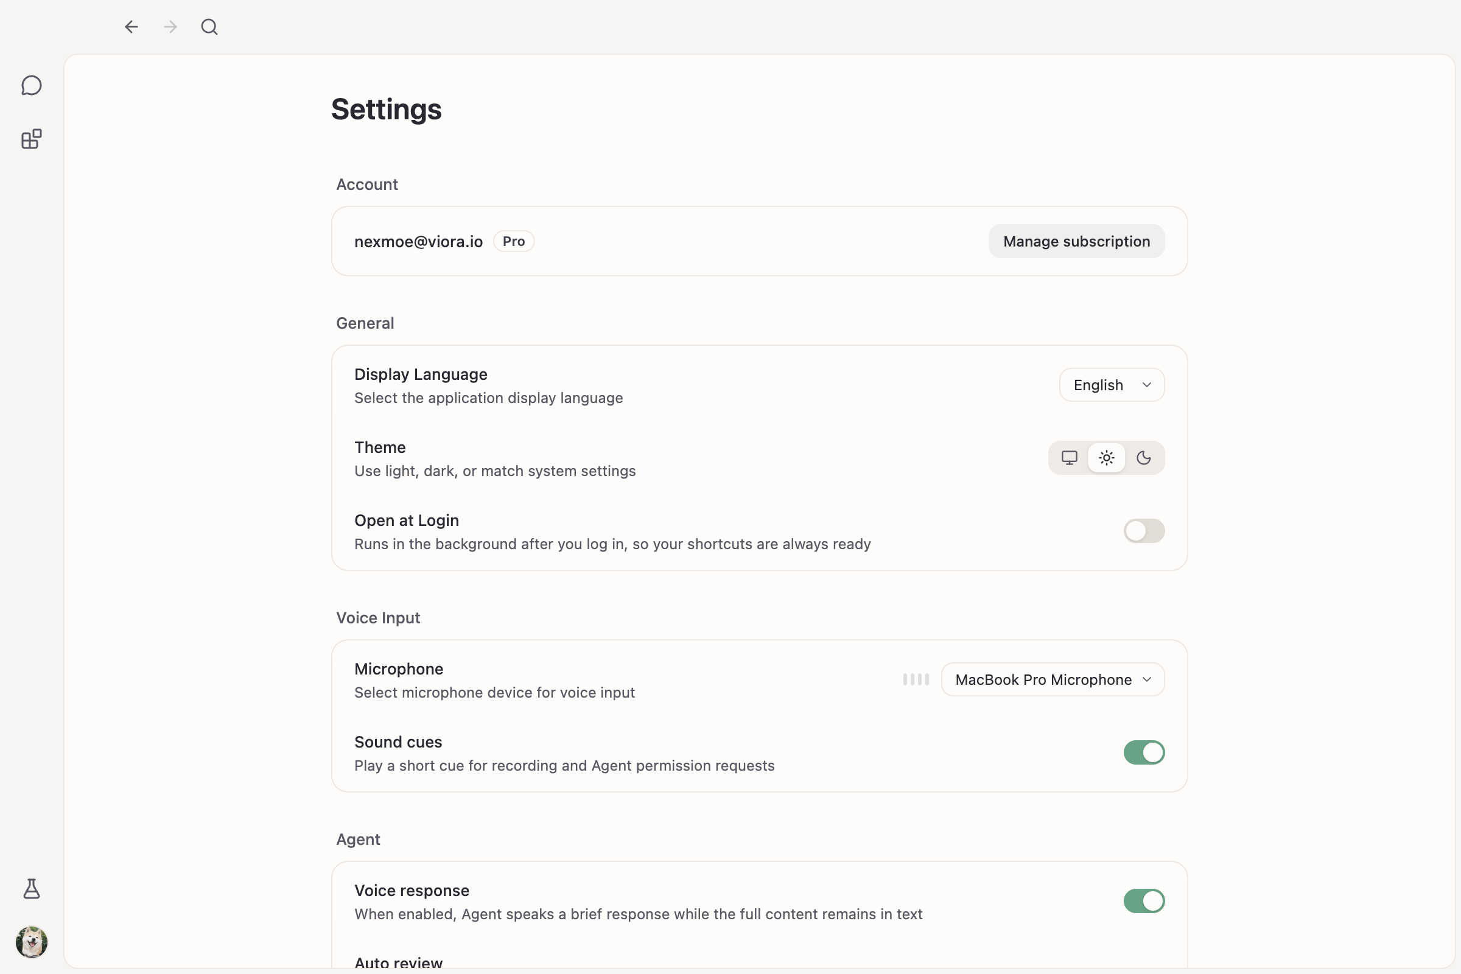Click the Theme setting title
The width and height of the screenshot is (1461, 974).
379,447
